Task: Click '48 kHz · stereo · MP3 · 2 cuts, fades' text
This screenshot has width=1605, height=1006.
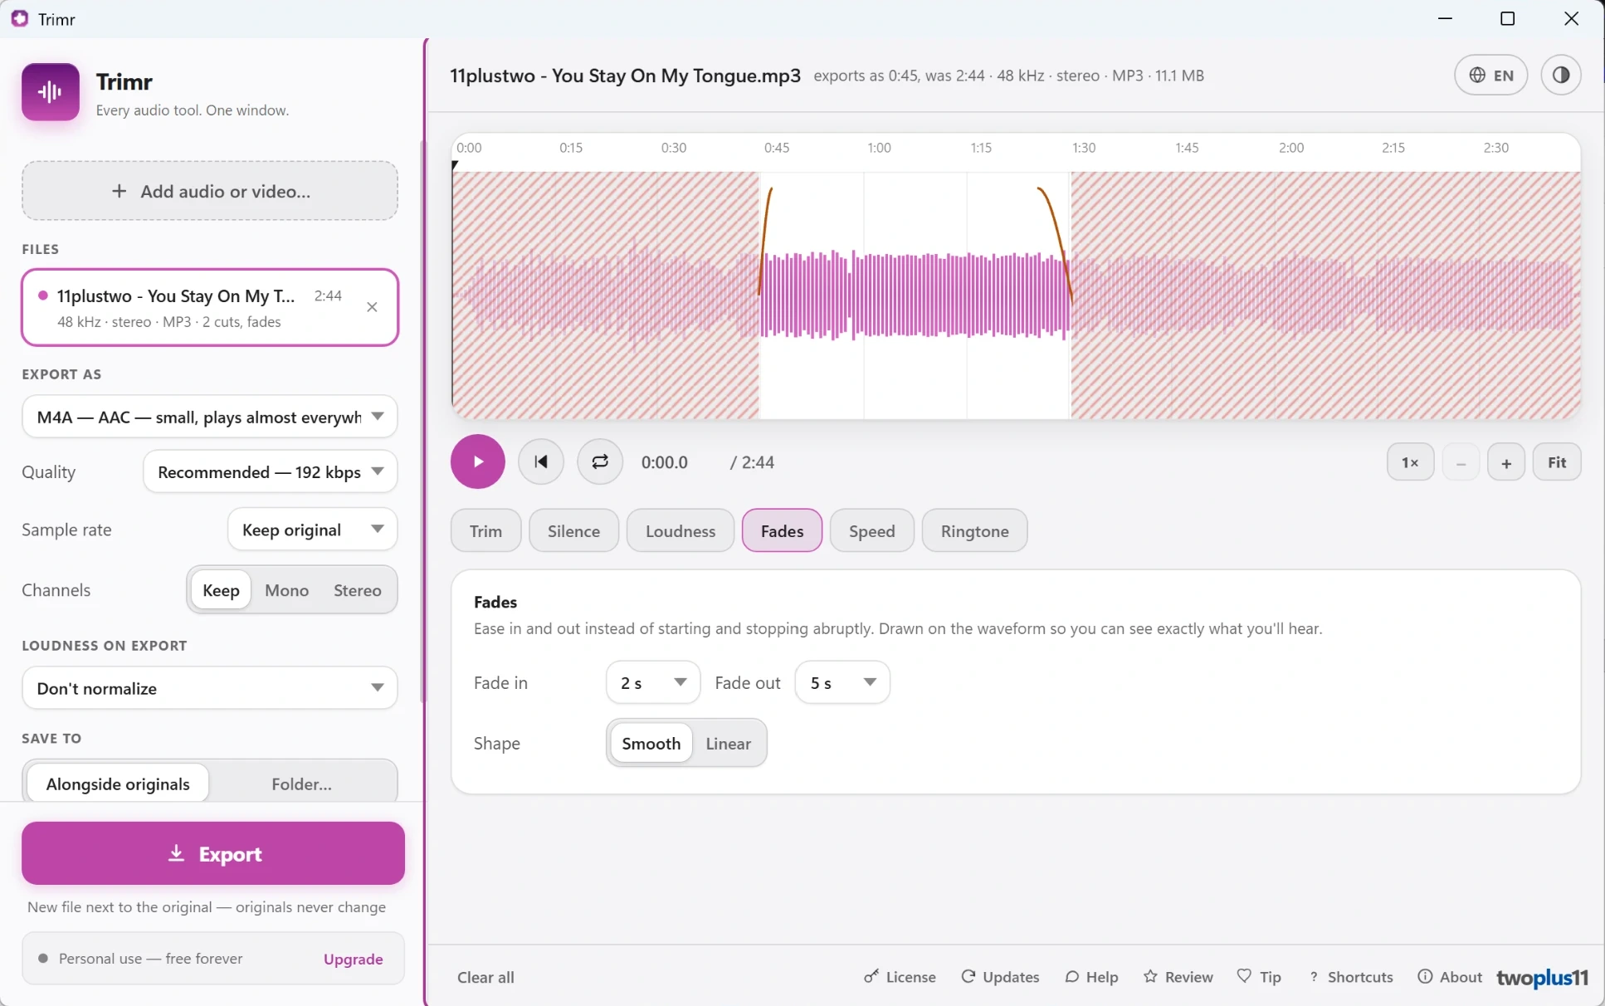Action: click(x=169, y=322)
